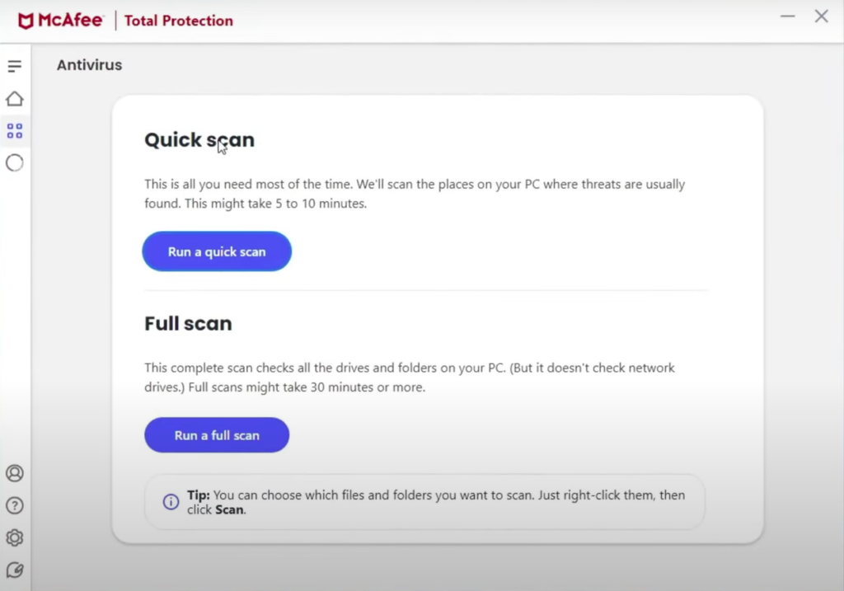Open Help via the question mark icon

click(14, 505)
